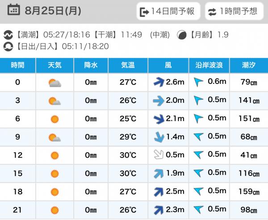Select the 時間 column header

[17, 65]
